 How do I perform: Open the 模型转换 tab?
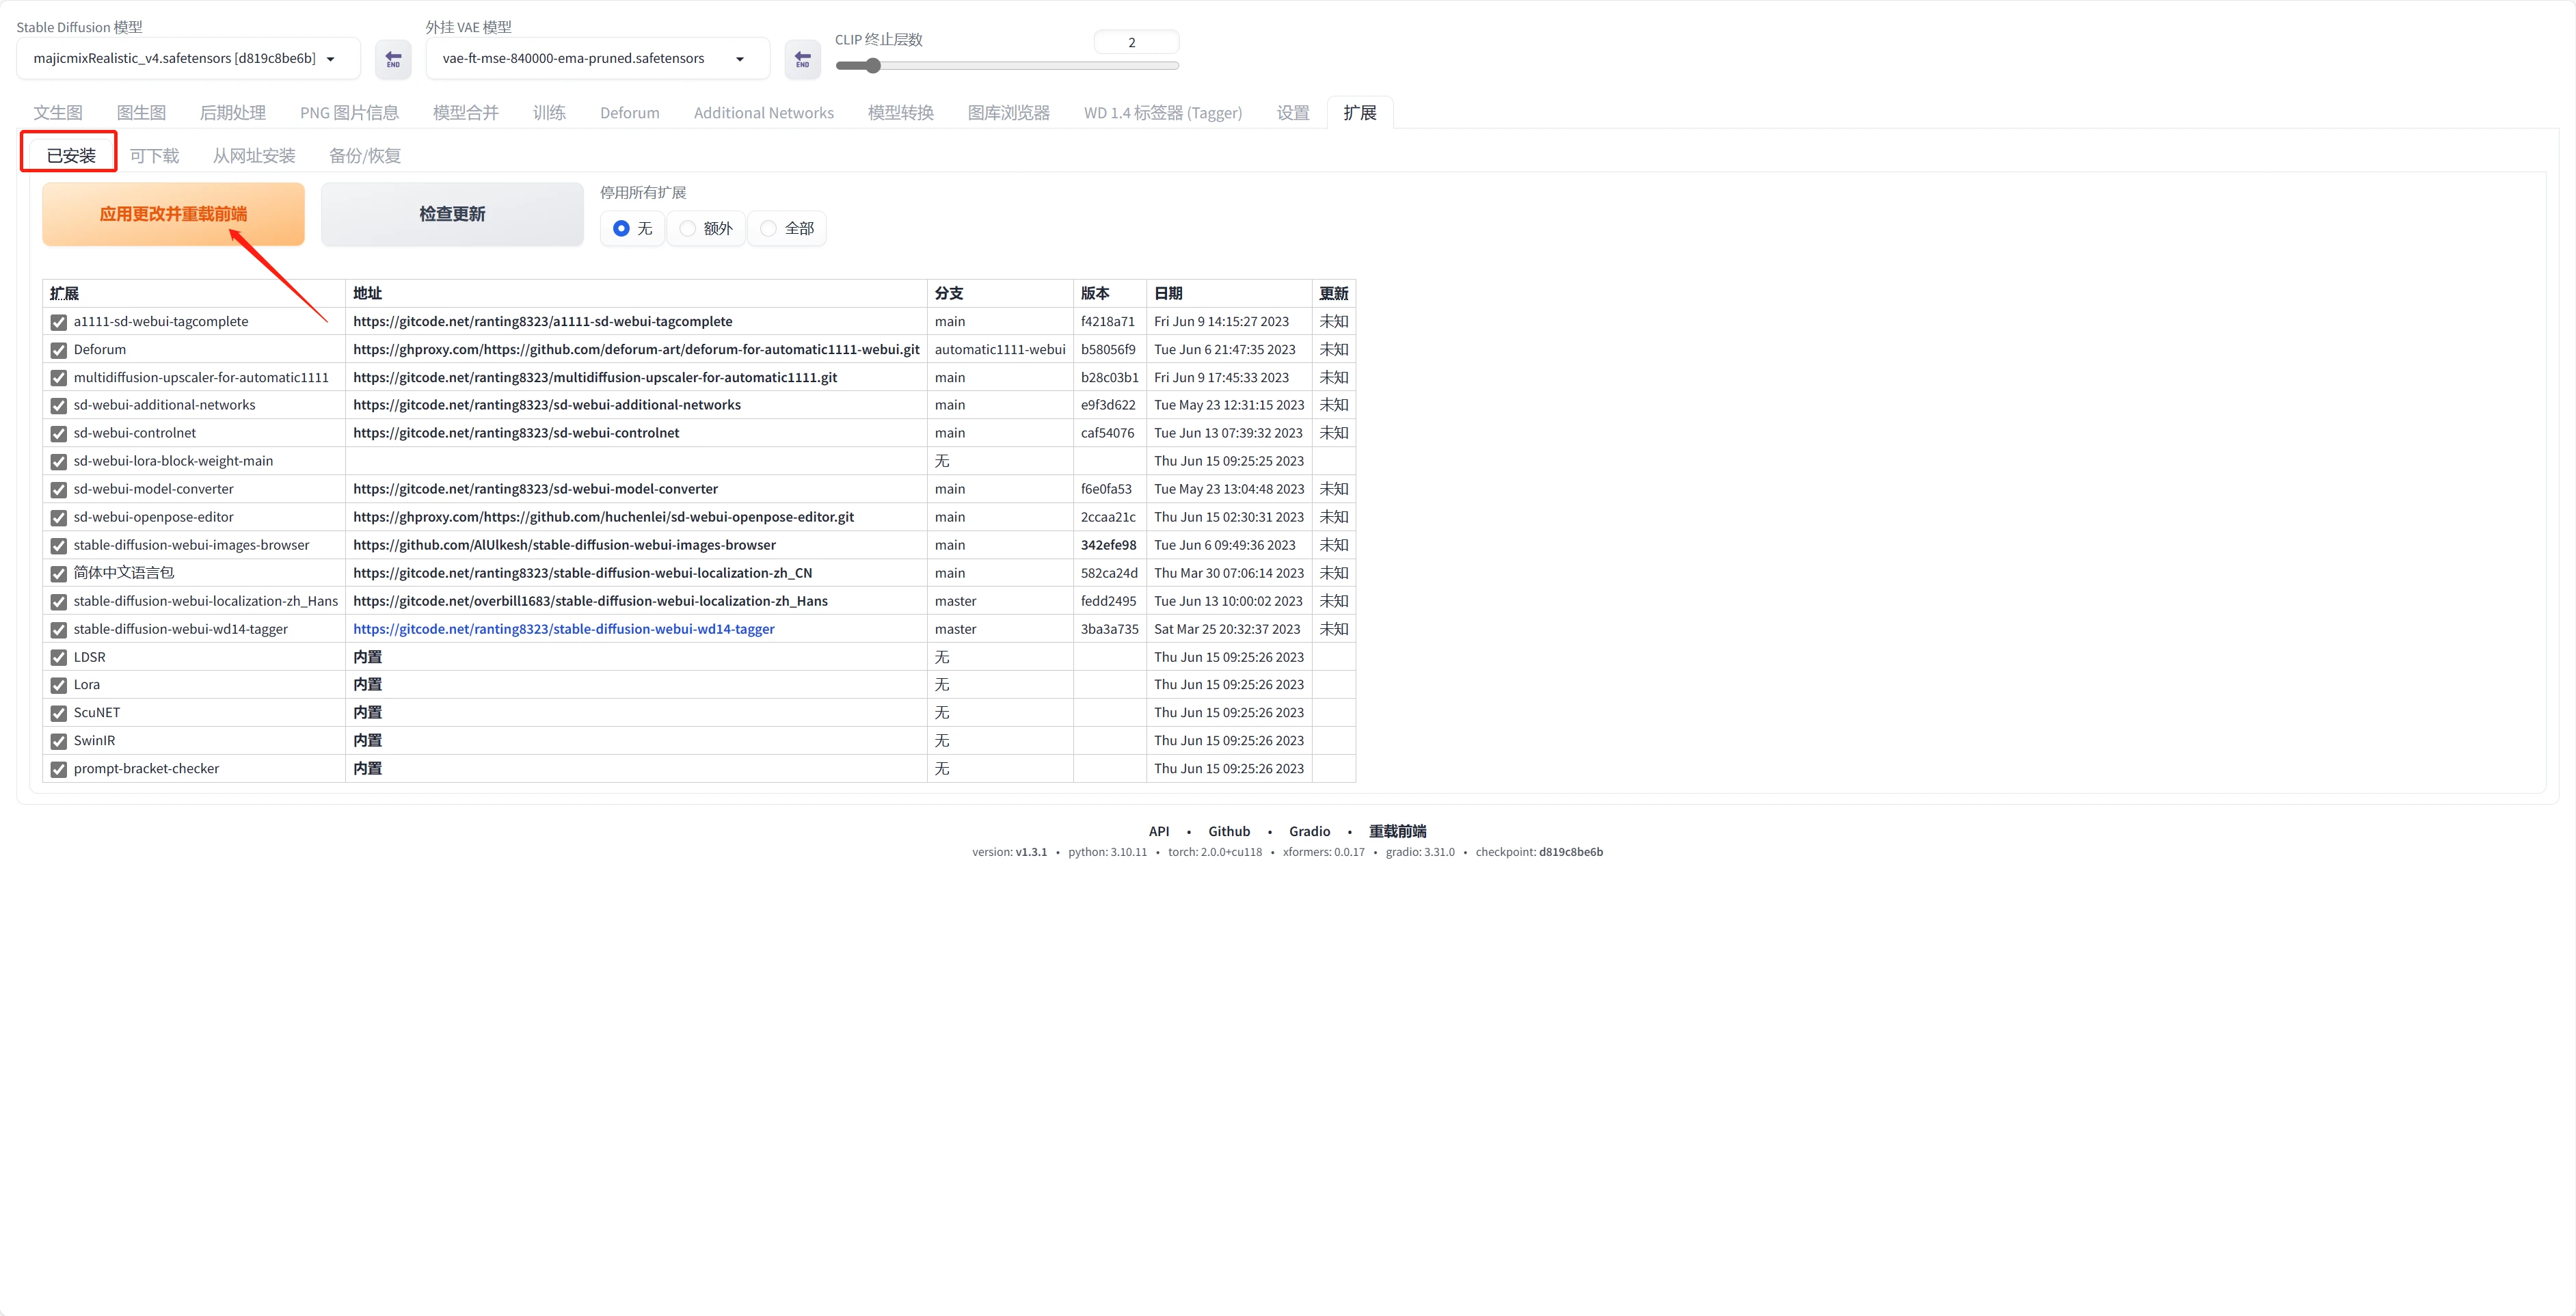(x=900, y=113)
